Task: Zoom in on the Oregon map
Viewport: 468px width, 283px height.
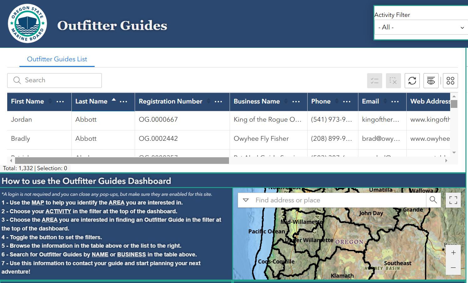Action: (x=453, y=252)
